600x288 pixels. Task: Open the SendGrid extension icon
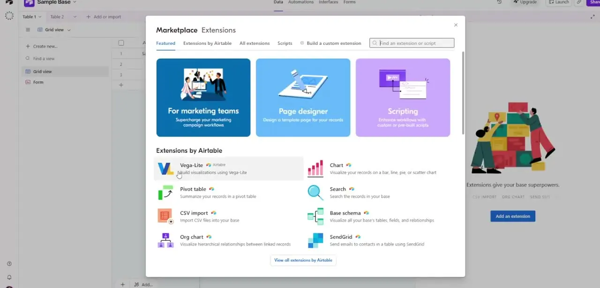click(315, 240)
